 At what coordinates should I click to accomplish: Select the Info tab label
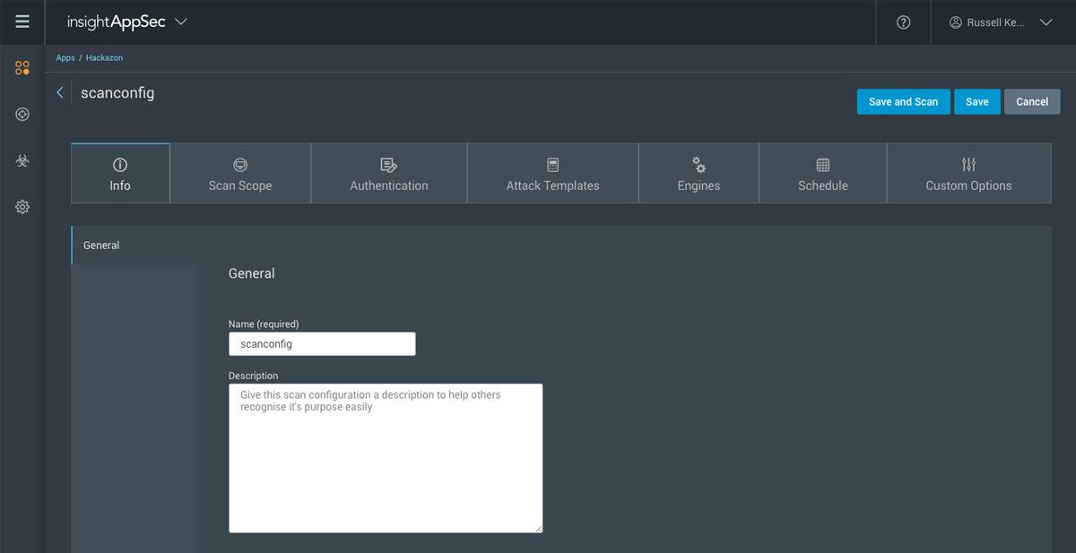coord(120,186)
